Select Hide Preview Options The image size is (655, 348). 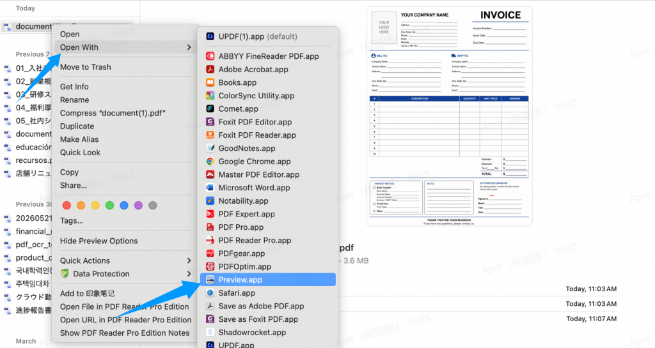tap(99, 241)
